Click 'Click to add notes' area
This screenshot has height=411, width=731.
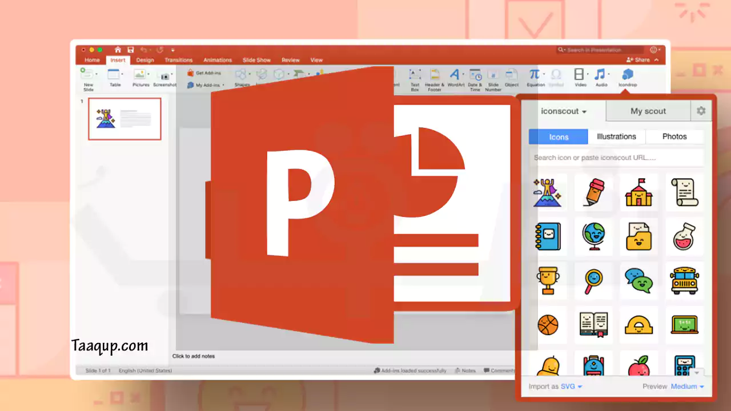coord(194,356)
